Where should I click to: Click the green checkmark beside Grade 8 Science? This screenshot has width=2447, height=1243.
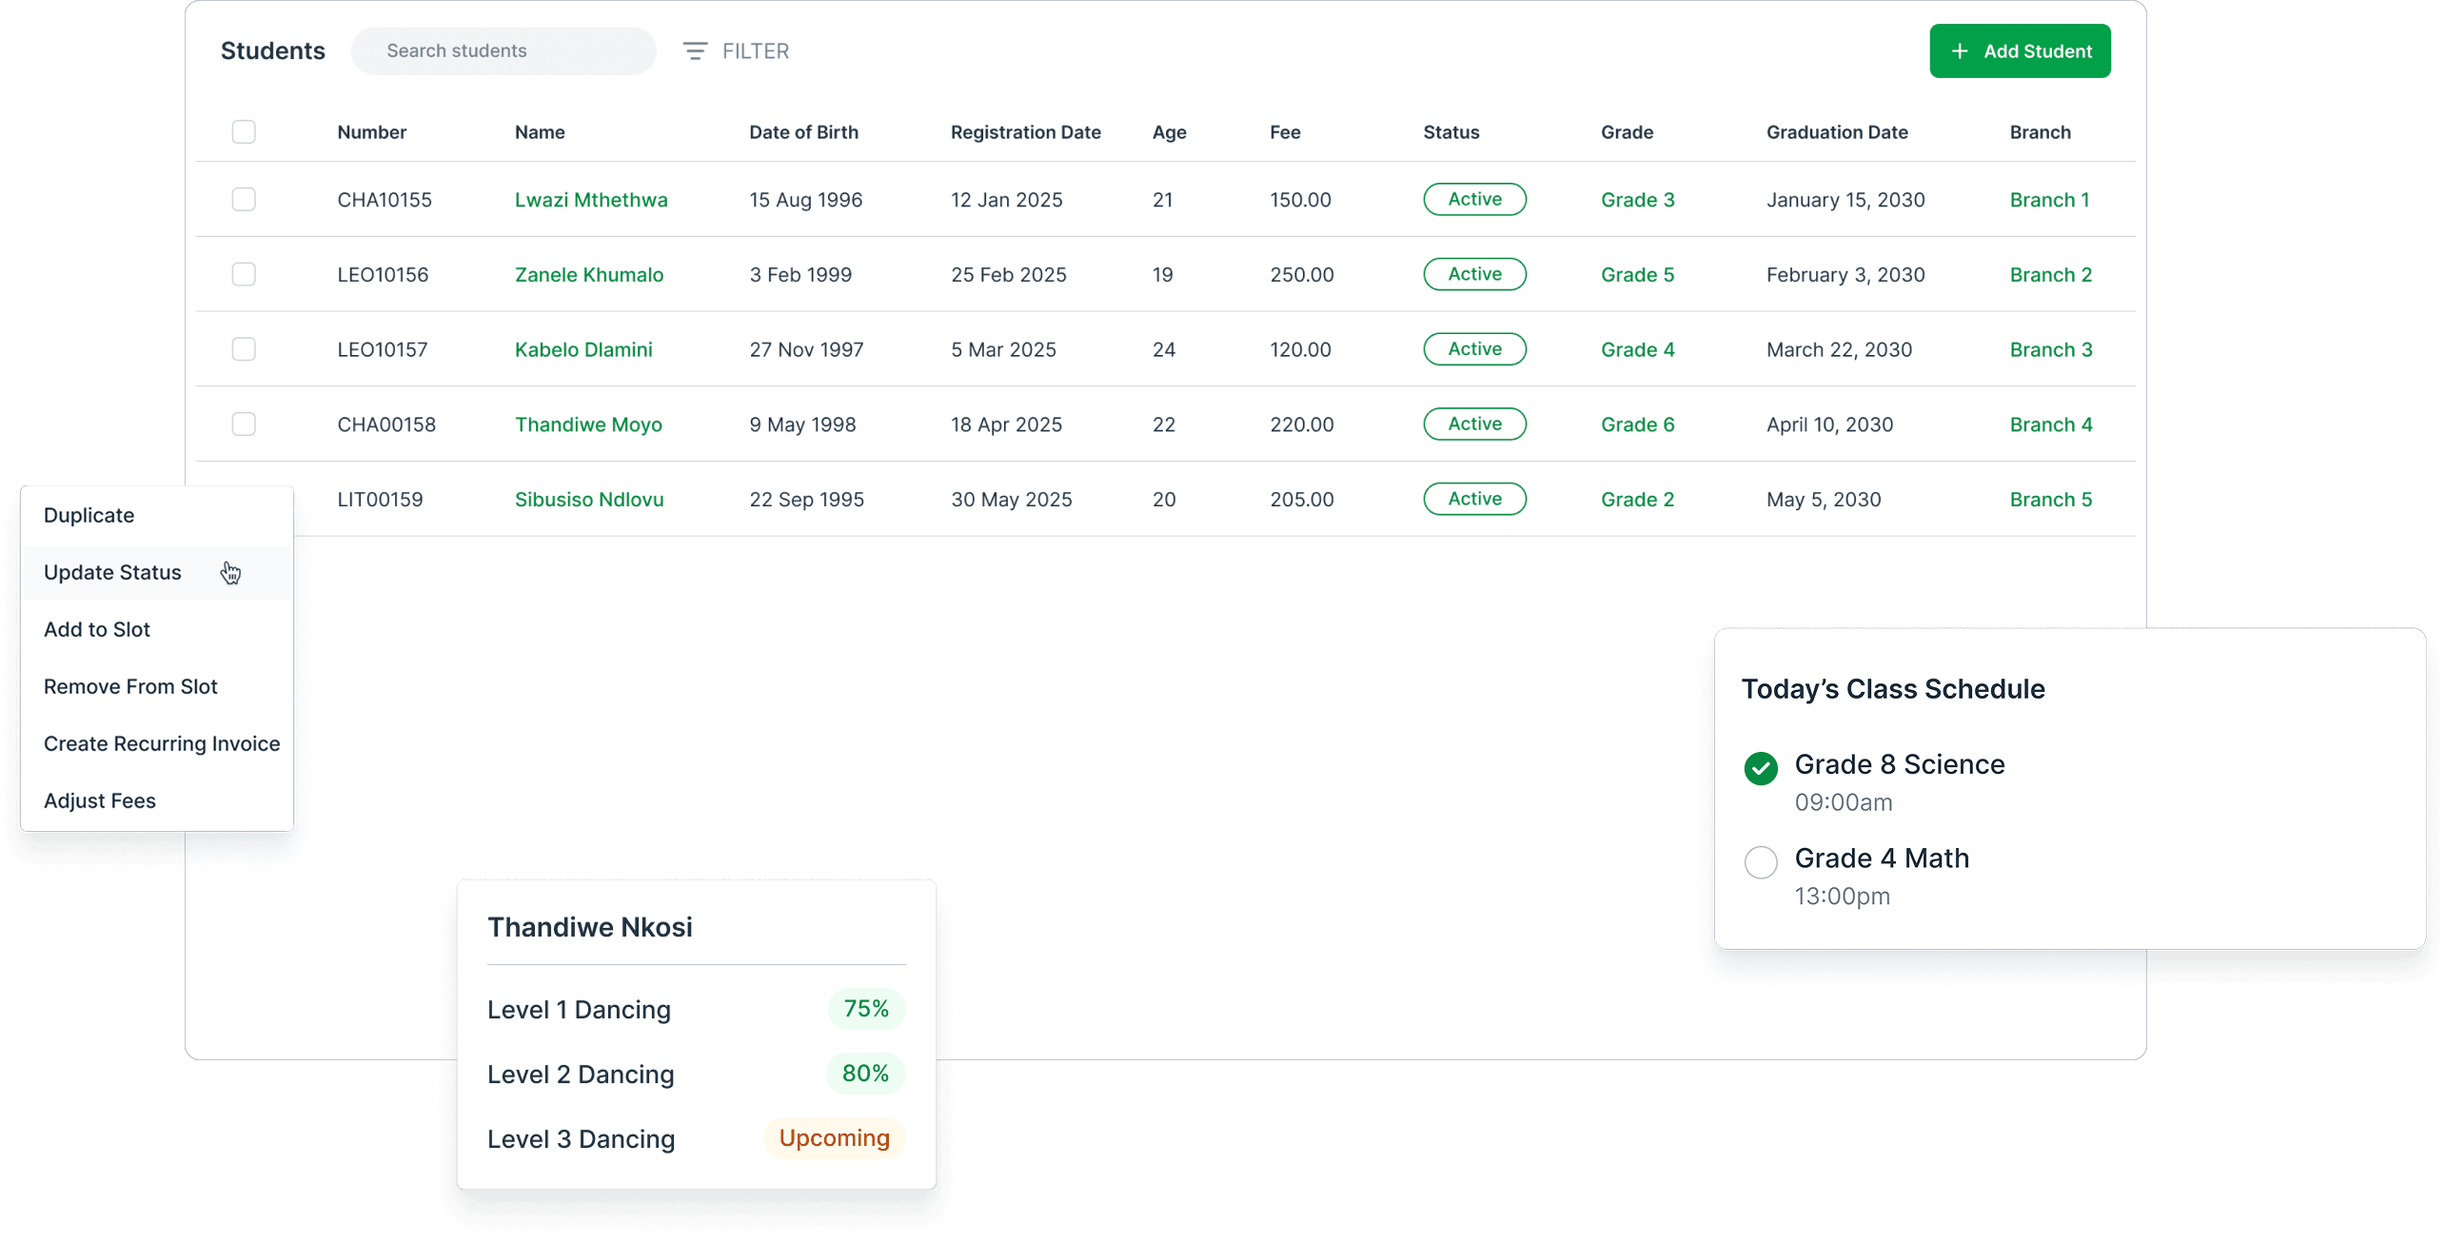tap(1760, 767)
